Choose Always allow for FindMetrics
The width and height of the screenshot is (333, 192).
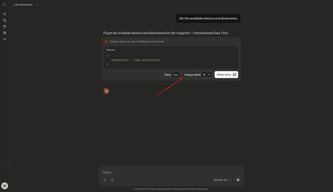[x=198, y=75]
